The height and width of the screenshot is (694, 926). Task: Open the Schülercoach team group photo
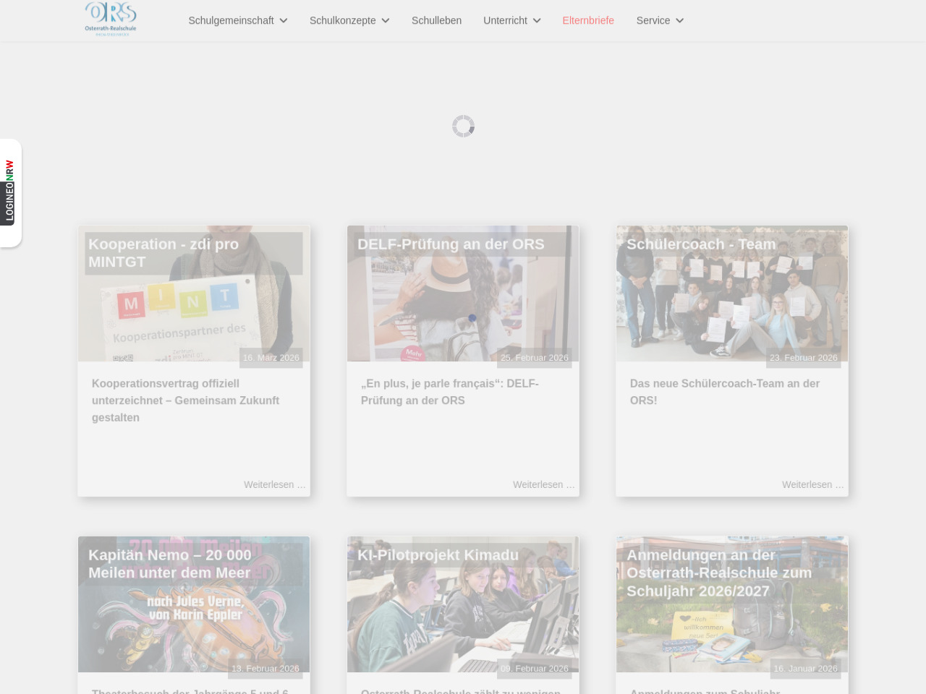pyautogui.click(x=732, y=311)
